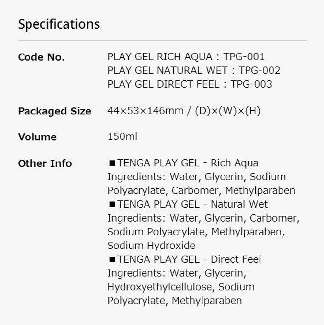Click the Other Info label
Screen dimensions: 324x325
click(45, 163)
